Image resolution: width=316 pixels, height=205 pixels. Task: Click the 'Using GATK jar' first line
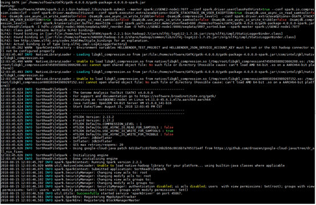coord(73,2)
